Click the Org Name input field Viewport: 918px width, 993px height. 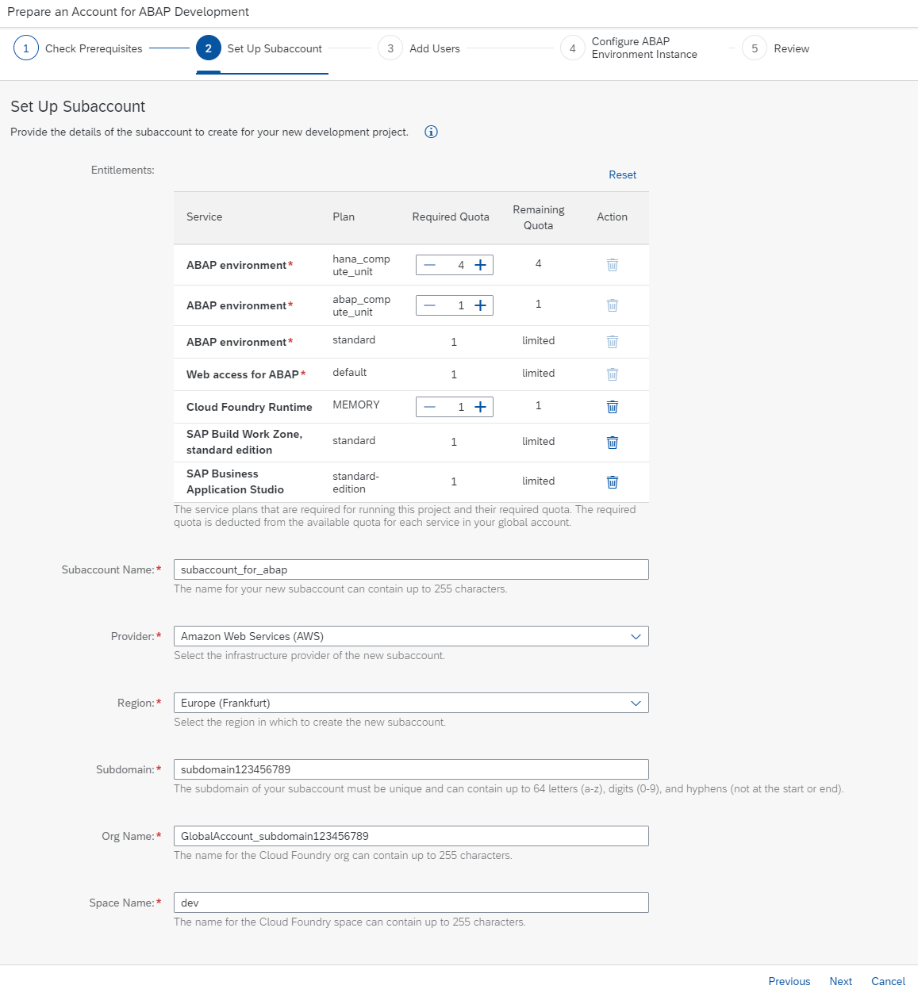click(x=411, y=836)
